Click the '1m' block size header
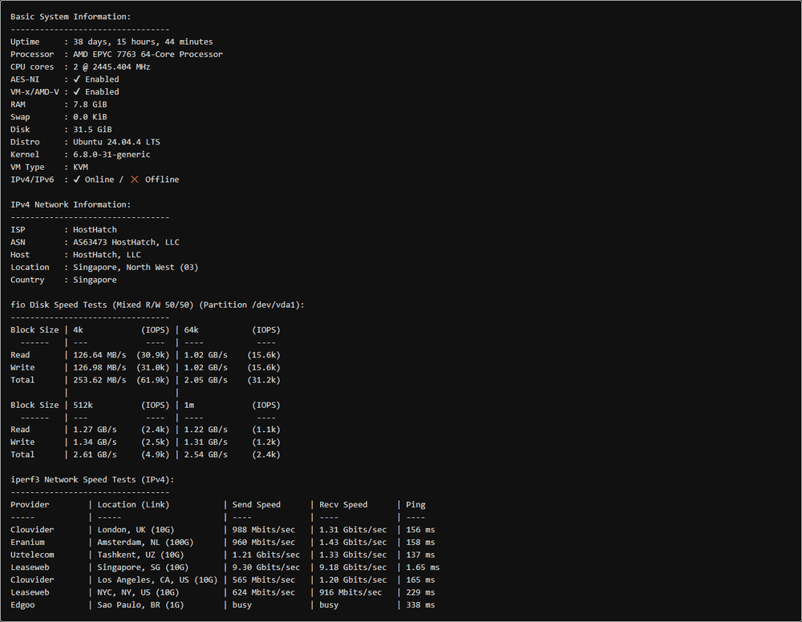Screen dimensions: 802x622 [189, 405]
